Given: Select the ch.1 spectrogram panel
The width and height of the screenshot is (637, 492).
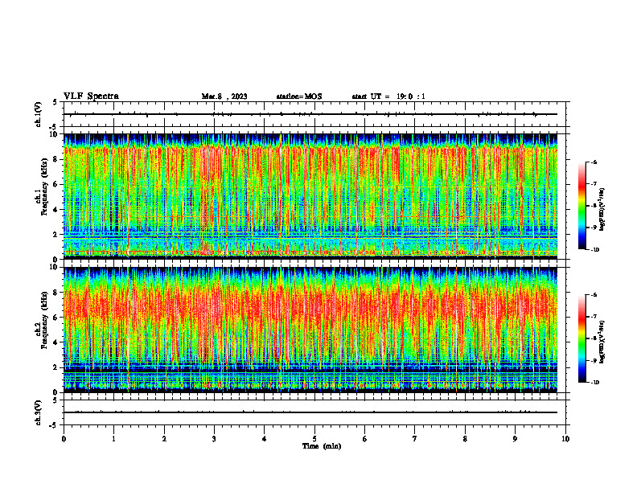Looking at the screenshot, I should tap(310, 196).
